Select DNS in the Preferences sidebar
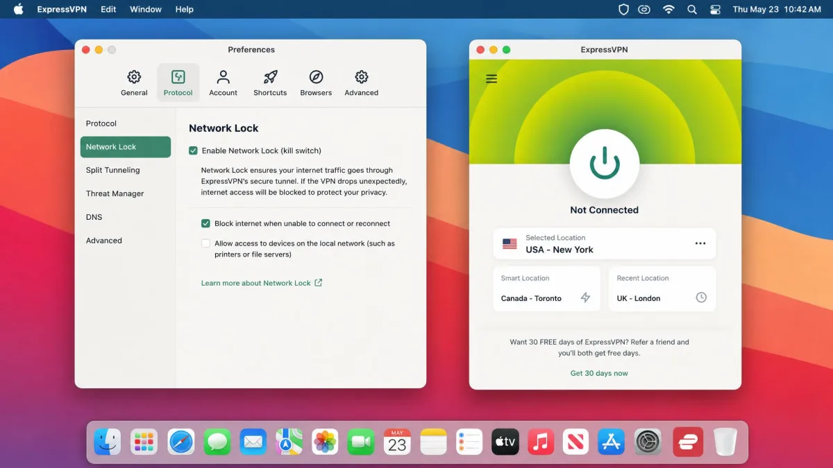The height and width of the screenshot is (468, 833). 126,217
